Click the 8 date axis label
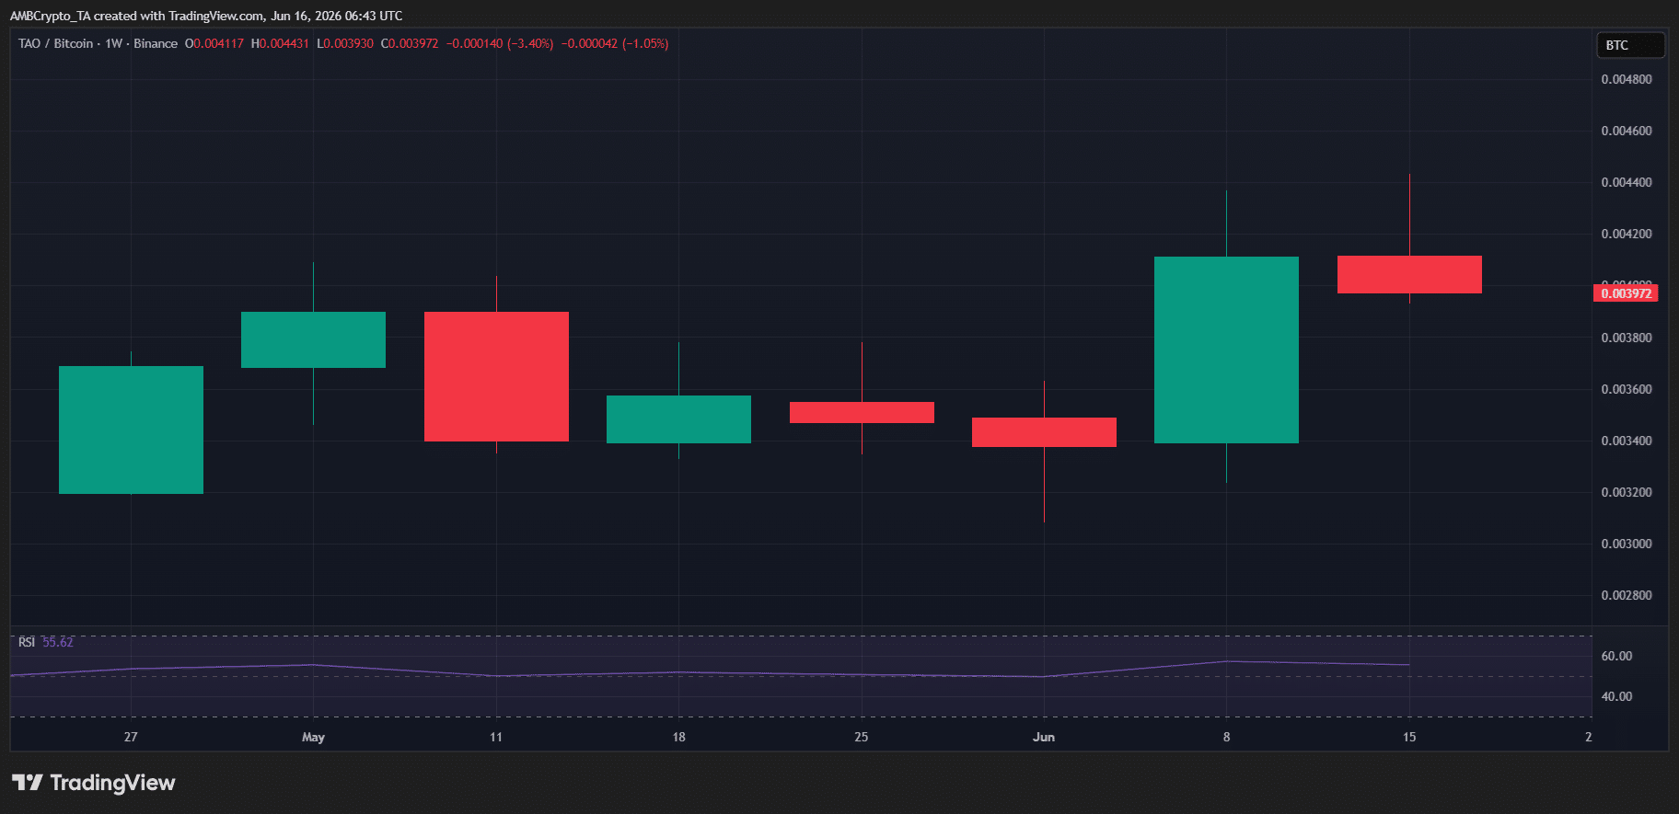The height and width of the screenshot is (814, 1679). [1226, 737]
